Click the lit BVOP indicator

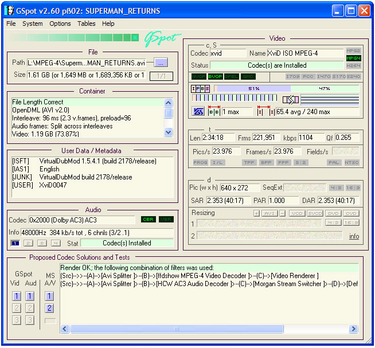coord(215,76)
